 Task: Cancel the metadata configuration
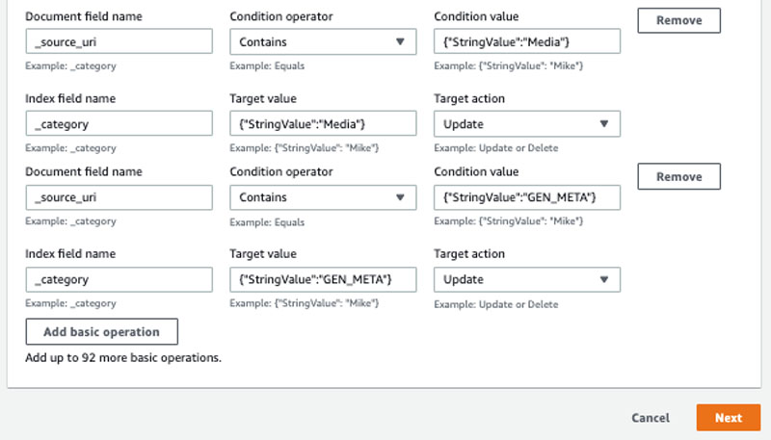651,418
